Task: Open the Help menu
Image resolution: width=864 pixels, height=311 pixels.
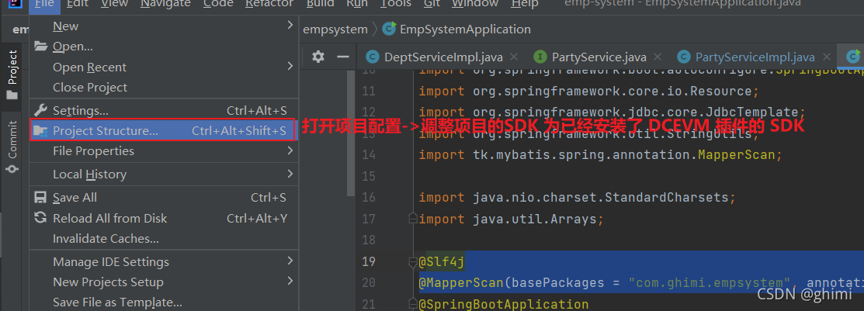Action: 524,4
